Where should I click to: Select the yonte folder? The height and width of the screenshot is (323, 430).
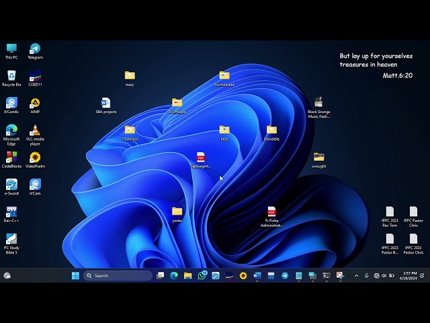[177, 215]
